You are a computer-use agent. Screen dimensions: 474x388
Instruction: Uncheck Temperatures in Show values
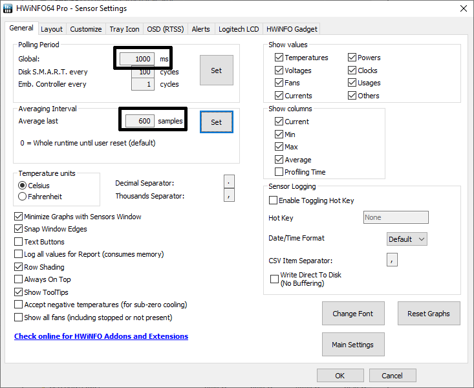301,58
